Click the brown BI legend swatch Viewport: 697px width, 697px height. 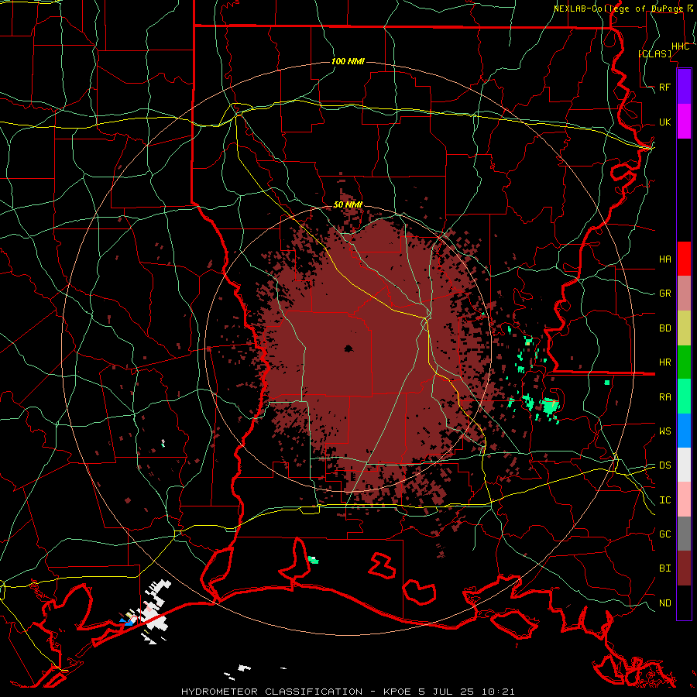coord(684,568)
